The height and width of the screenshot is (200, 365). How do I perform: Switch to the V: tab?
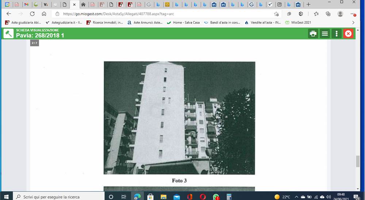point(46,4)
